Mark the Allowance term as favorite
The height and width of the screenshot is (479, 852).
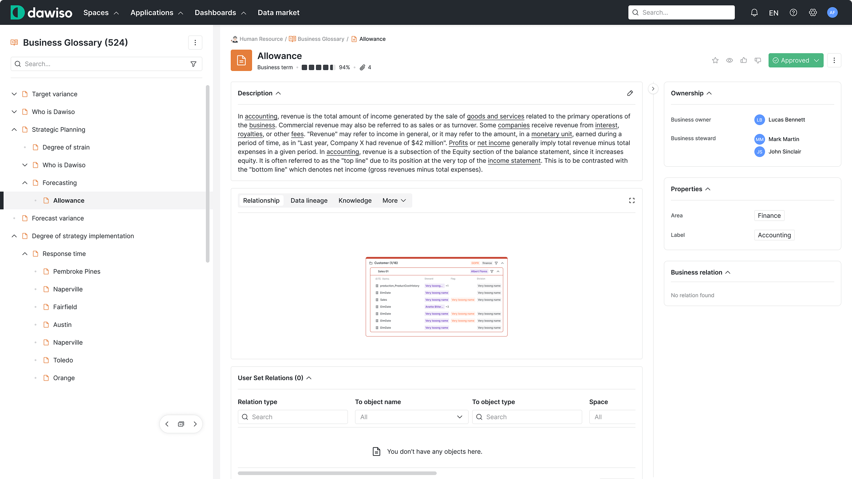(x=715, y=60)
